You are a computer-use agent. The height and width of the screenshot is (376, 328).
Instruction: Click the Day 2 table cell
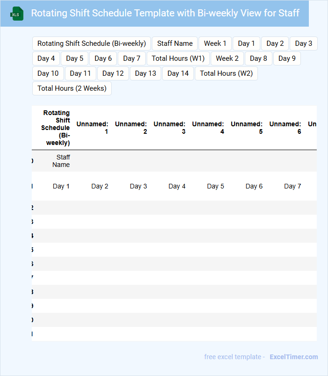point(100,186)
